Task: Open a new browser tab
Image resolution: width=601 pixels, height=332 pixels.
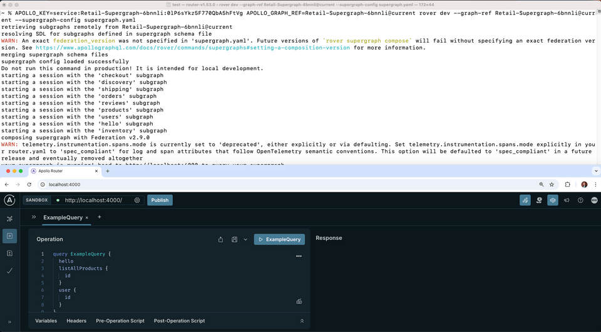Action: [x=108, y=171]
